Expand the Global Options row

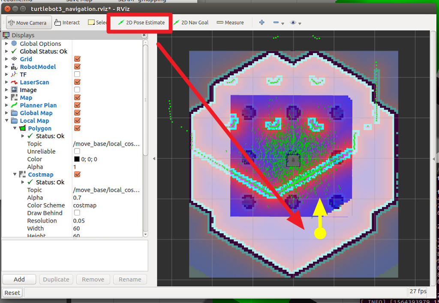pyautogui.click(x=6, y=44)
